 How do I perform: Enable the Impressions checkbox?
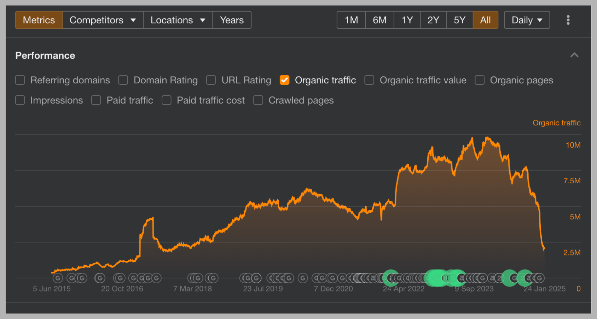coord(20,100)
